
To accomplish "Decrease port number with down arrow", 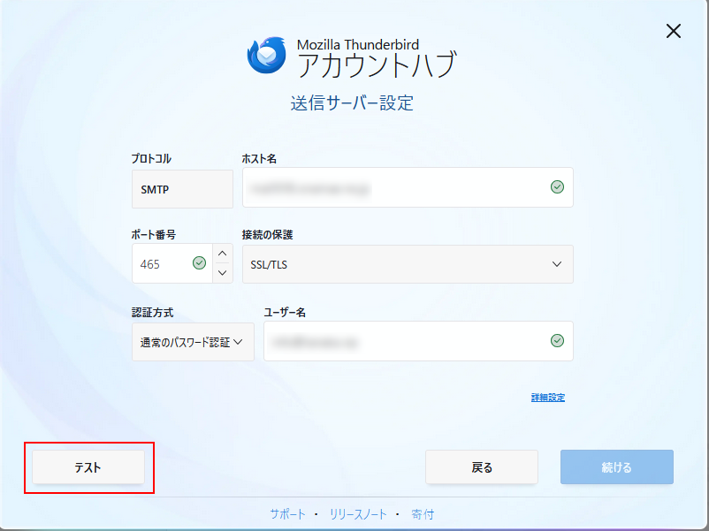I will click(x=223, y=272).
